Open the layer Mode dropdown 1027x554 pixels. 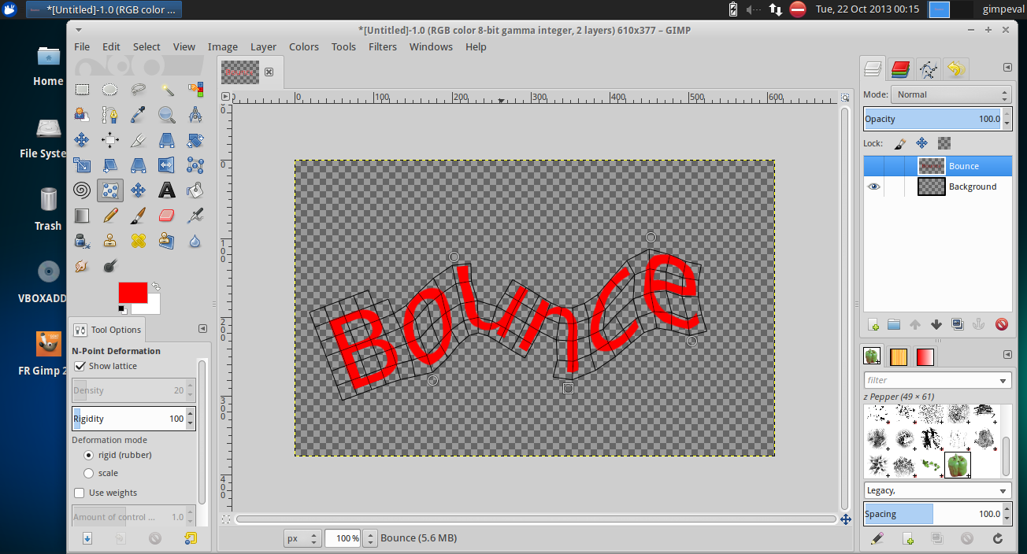tap(951, 94)
